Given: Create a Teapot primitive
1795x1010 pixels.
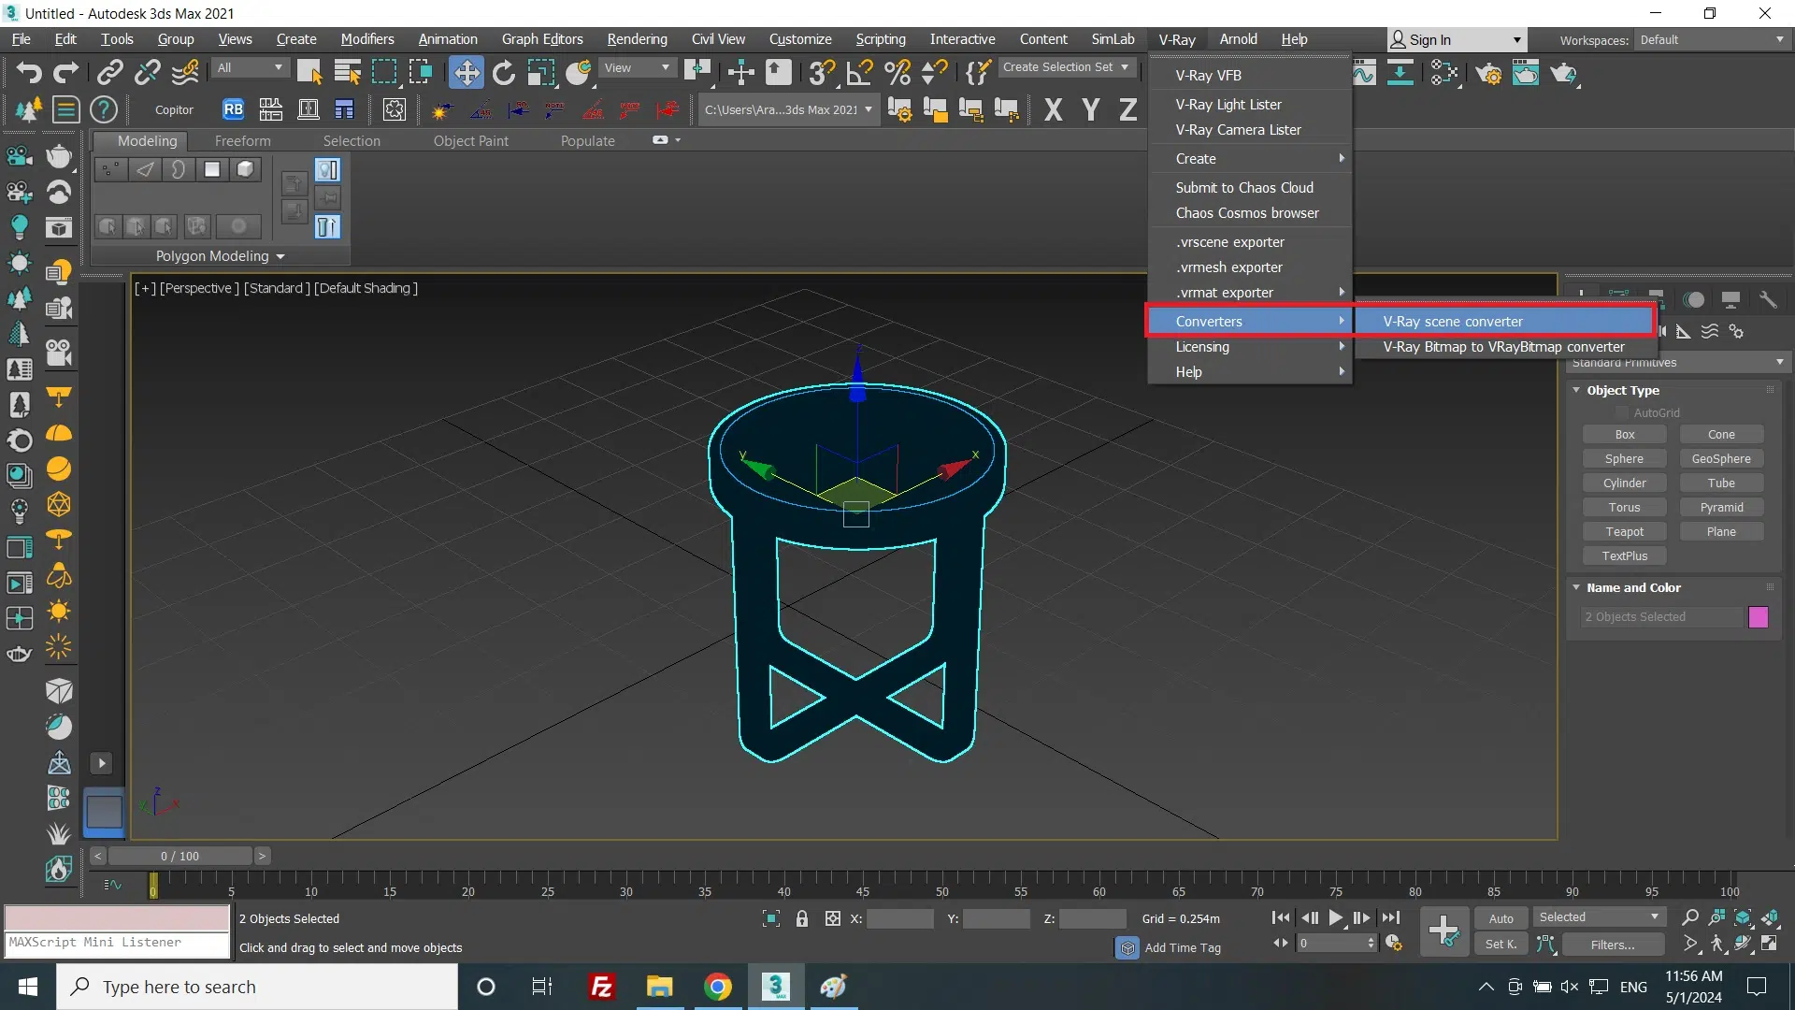Looking at the screenshot, I should pos(1624,531).
